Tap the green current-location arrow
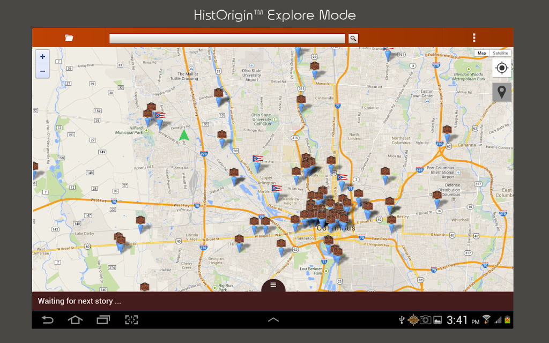This screenshot has height=343, width=549. click(x=184, y=135)
